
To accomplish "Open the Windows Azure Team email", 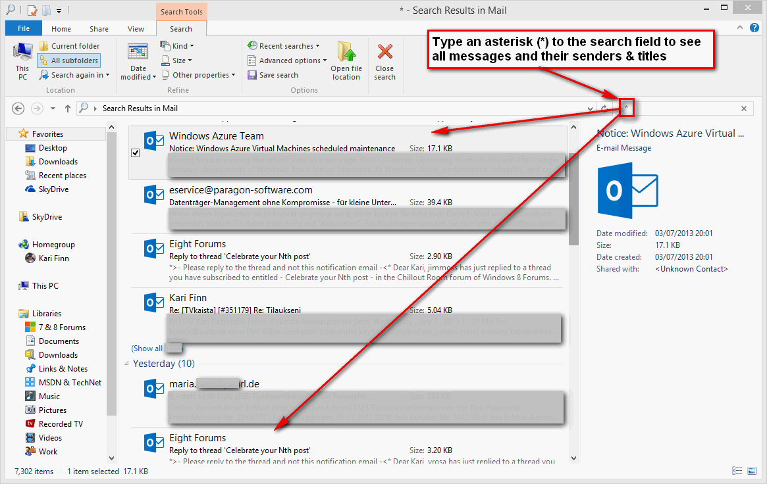I will pos(348,153).
